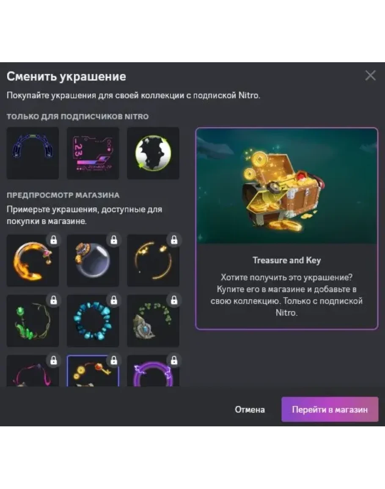Image resolution: width=385 pixels, height=489 pixels.
Task: Click lock icon on blue crystal decoration
Action: pos(114,300)
